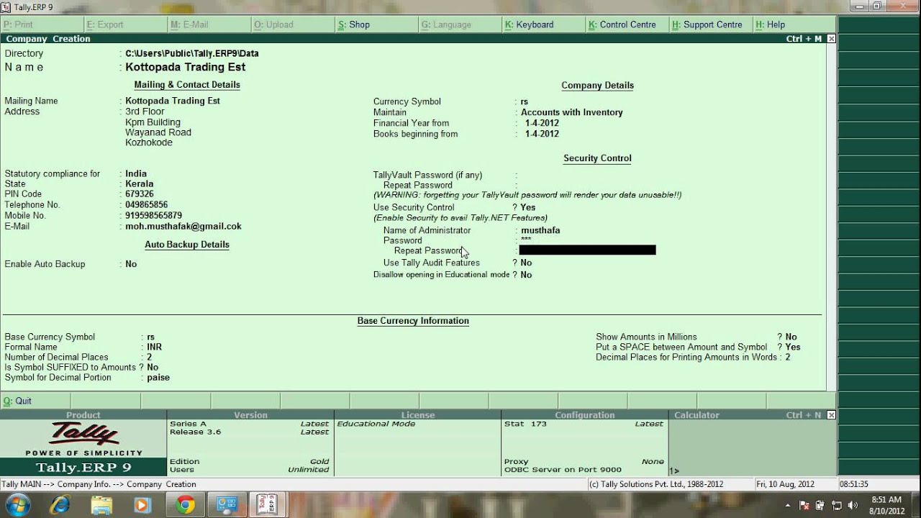Click PIN Code value 679326
Viewport: 921px width, 518px height.
pyautogui.click(x=140, y=194)
